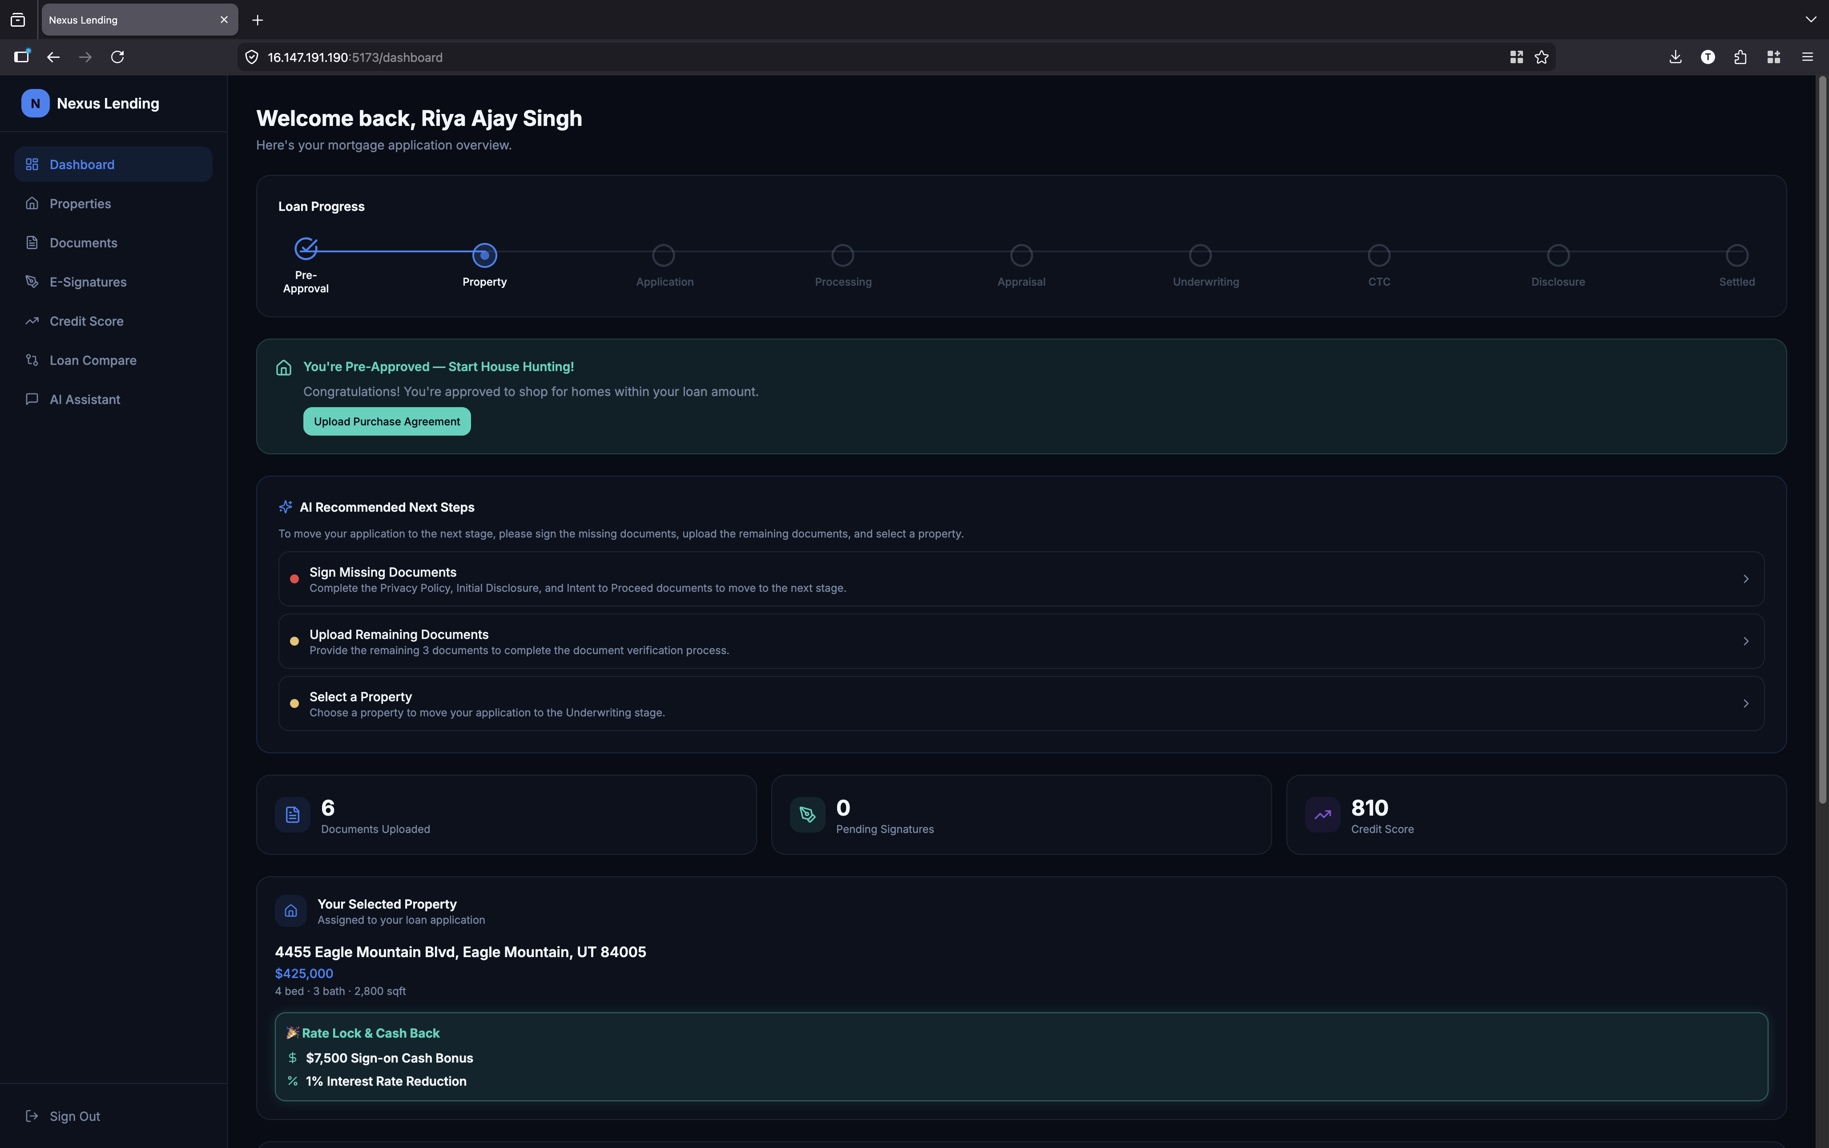Screen dimensions: 1829x1148
Task: Click Upload Purchase Agreement button
Action: pos(387,421)
